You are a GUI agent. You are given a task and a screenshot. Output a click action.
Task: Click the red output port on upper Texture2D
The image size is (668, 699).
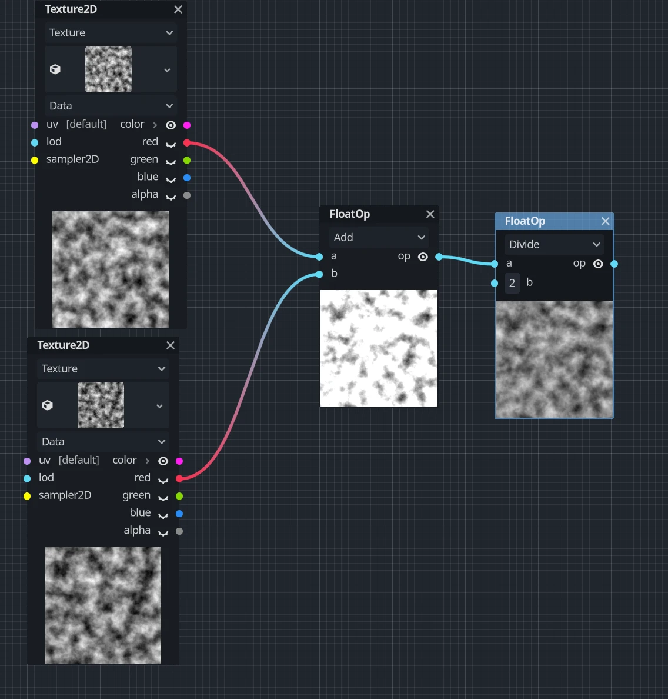pyautogui.click(x=187, y=142)
